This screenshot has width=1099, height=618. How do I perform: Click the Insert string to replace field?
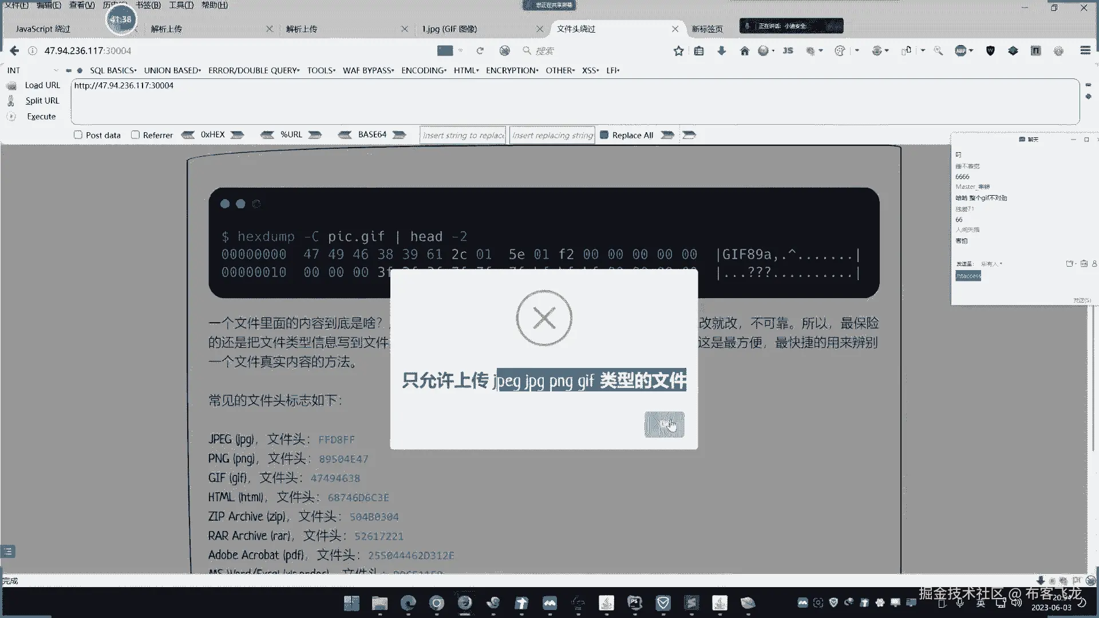(x=463, y=135)
